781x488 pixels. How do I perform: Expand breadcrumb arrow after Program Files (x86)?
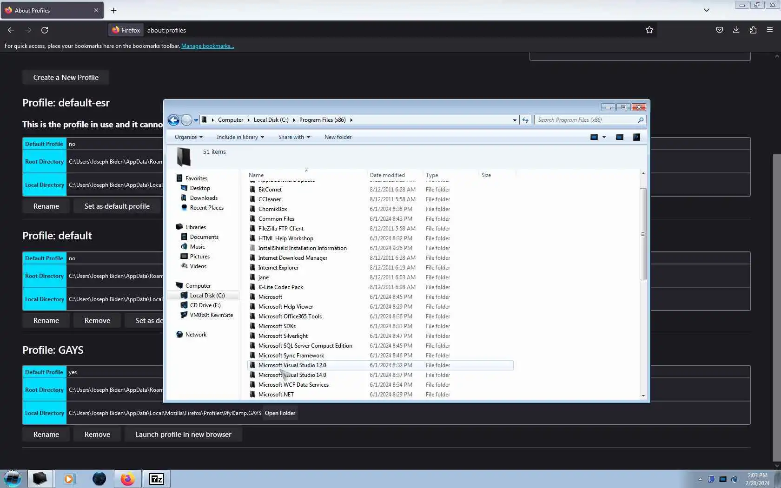pos(351,120)
